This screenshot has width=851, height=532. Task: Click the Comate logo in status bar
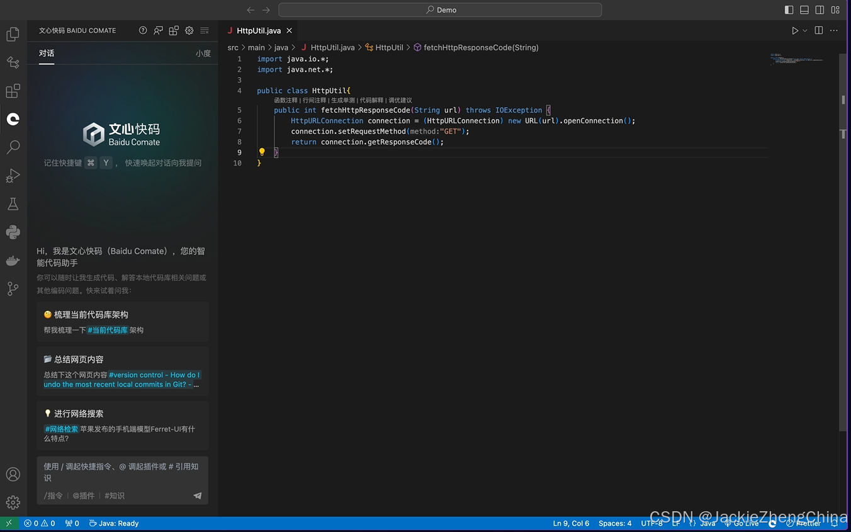[x=772, y=523]
